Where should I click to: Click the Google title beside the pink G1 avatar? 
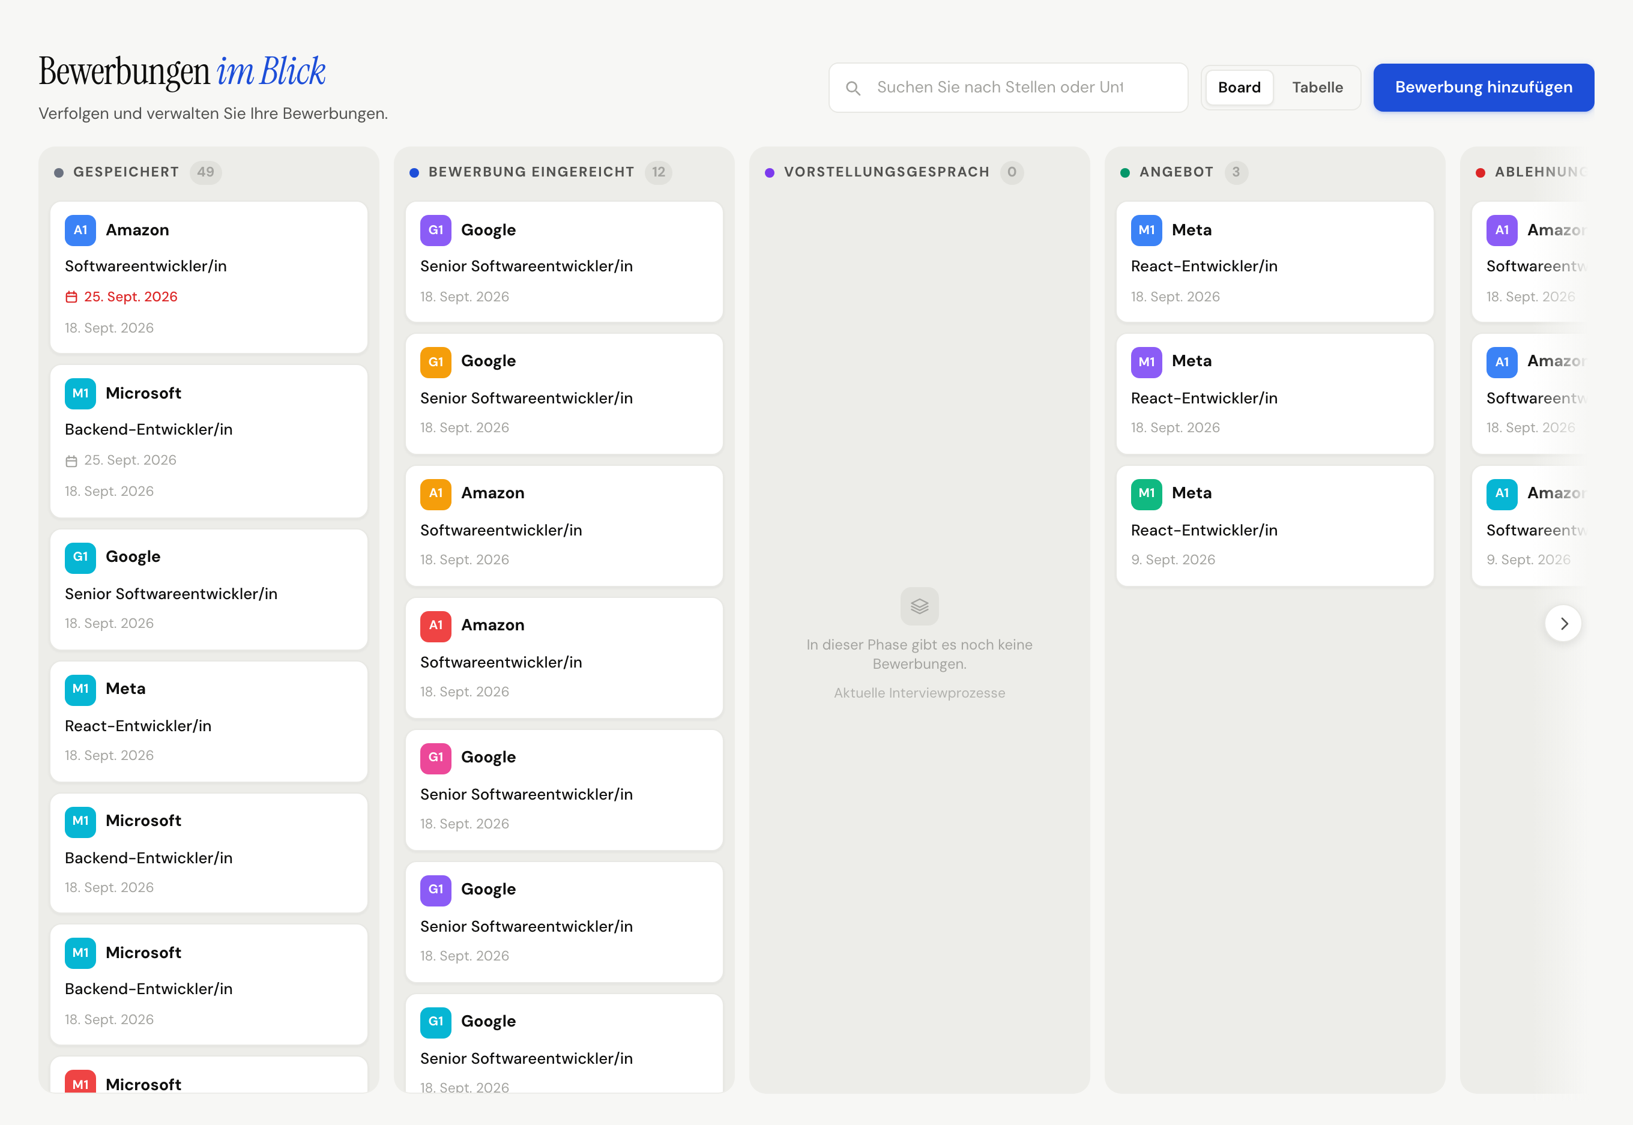tap(487, 758)
